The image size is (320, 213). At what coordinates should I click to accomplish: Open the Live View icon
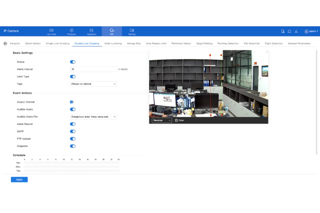[52, 31]
